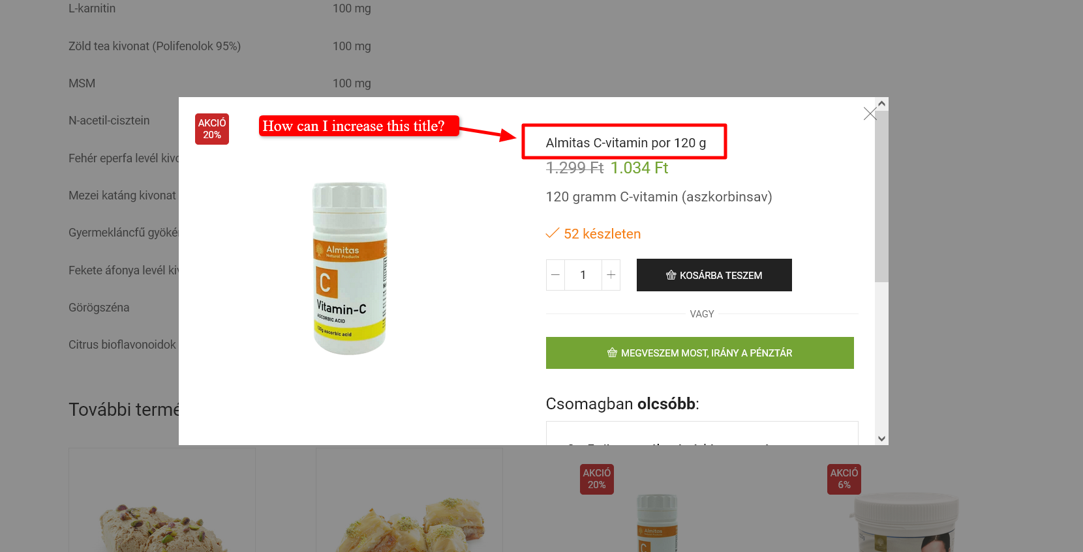The image size is (1083, 552).
Task: Decrease quantity with the minus button
Action: click(555, 275)
